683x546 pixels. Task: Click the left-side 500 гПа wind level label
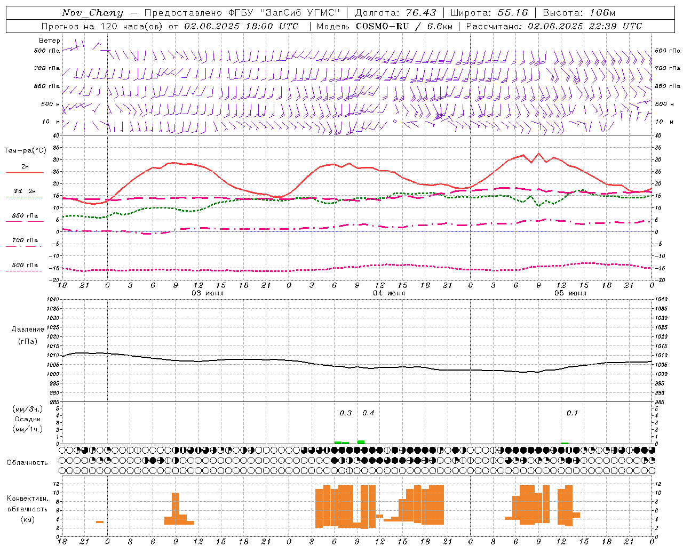(x=47, y=51)
